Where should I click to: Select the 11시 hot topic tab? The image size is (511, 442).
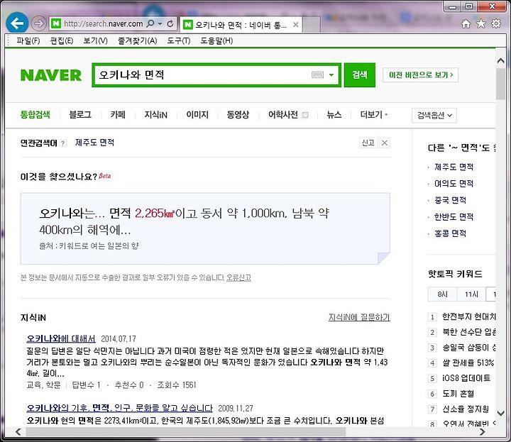pyautogui.click(x=471, y=294)
